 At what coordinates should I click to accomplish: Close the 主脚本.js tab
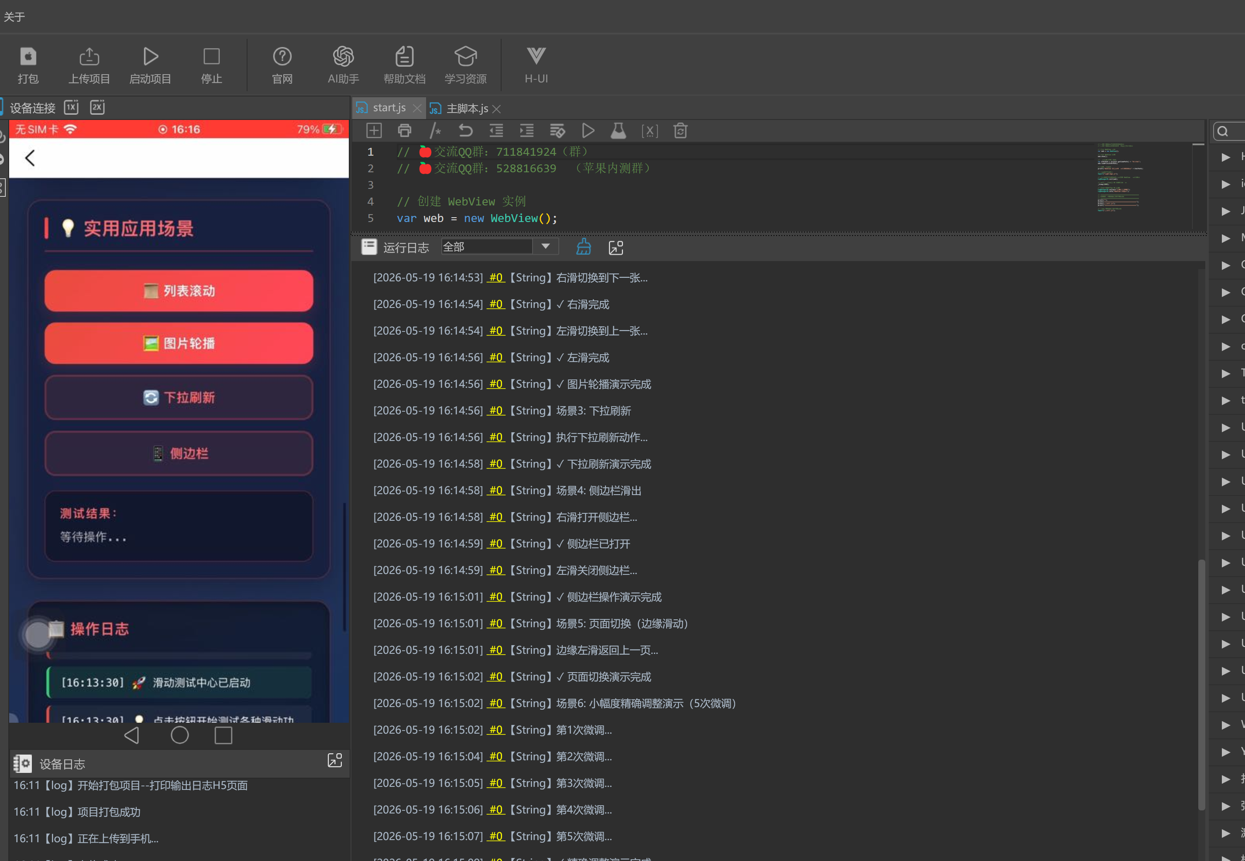497,109
